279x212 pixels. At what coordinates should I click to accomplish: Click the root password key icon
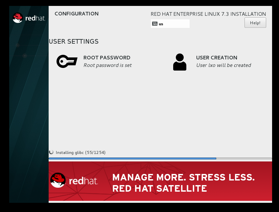(x=67, y=61)
